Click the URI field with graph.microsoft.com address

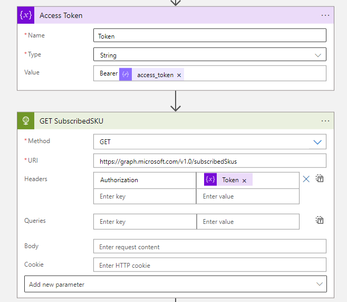209,161
